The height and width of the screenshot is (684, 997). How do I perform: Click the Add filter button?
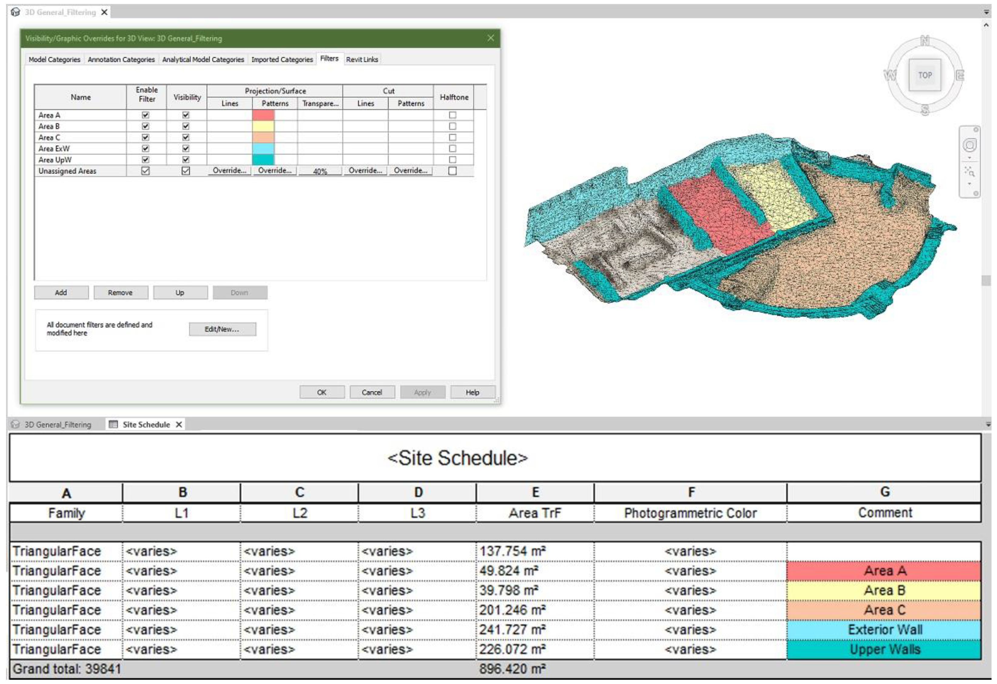tap(61, 293)
